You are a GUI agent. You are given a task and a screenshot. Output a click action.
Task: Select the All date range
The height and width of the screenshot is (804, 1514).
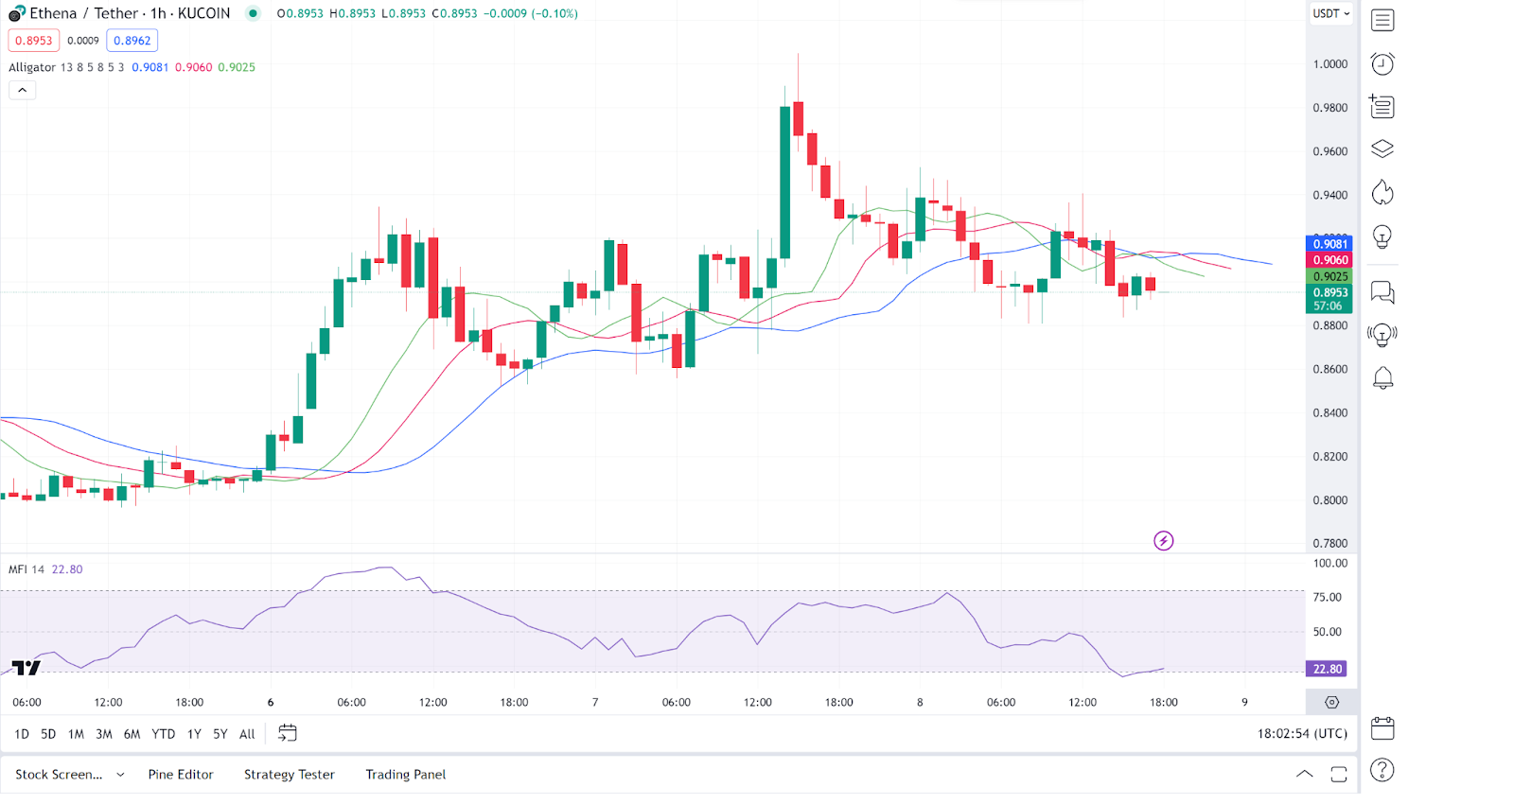click(x=247, y=734)
